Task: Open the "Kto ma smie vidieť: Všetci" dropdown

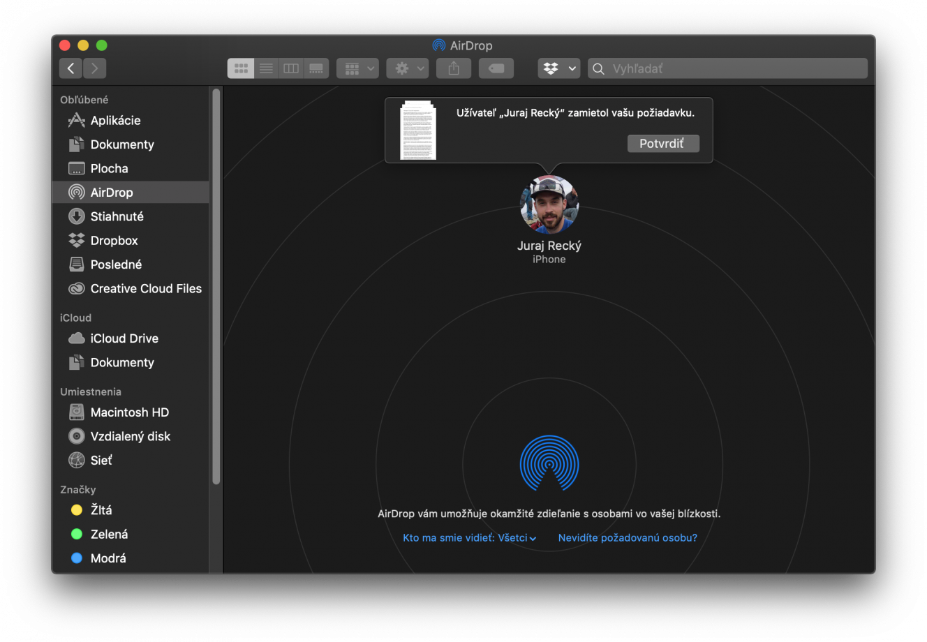Action: click(470, 538)
